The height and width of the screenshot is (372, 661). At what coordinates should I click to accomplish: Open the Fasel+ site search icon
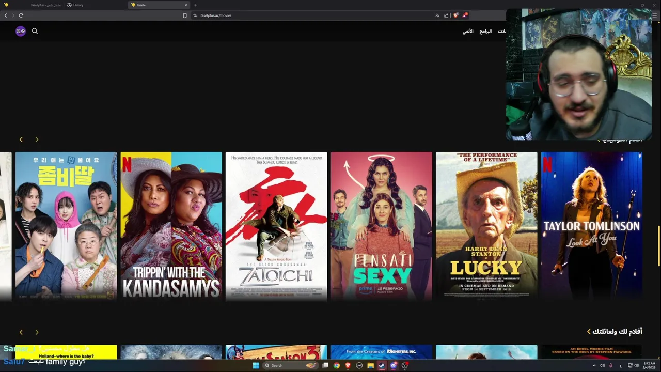pos(35,31)
